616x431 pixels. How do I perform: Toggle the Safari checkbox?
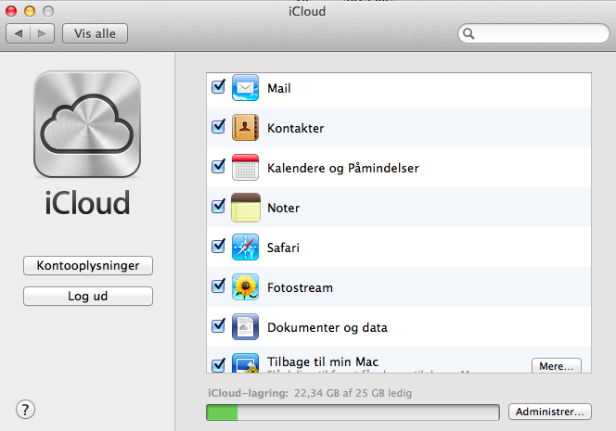219,247
